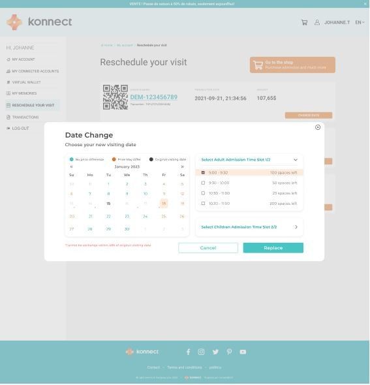370x385 pixels.
Task: Pick January 22 on the calendar
Action: tap(108, 216)
